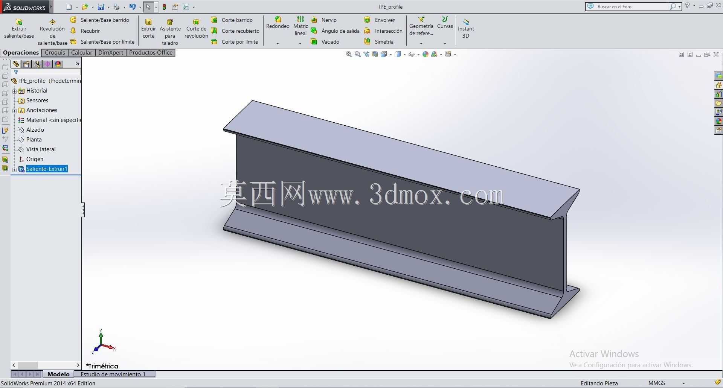Show the FeatureManager design tree tab
The height and width of the screenshot is (388, 723).
(16, 64)
